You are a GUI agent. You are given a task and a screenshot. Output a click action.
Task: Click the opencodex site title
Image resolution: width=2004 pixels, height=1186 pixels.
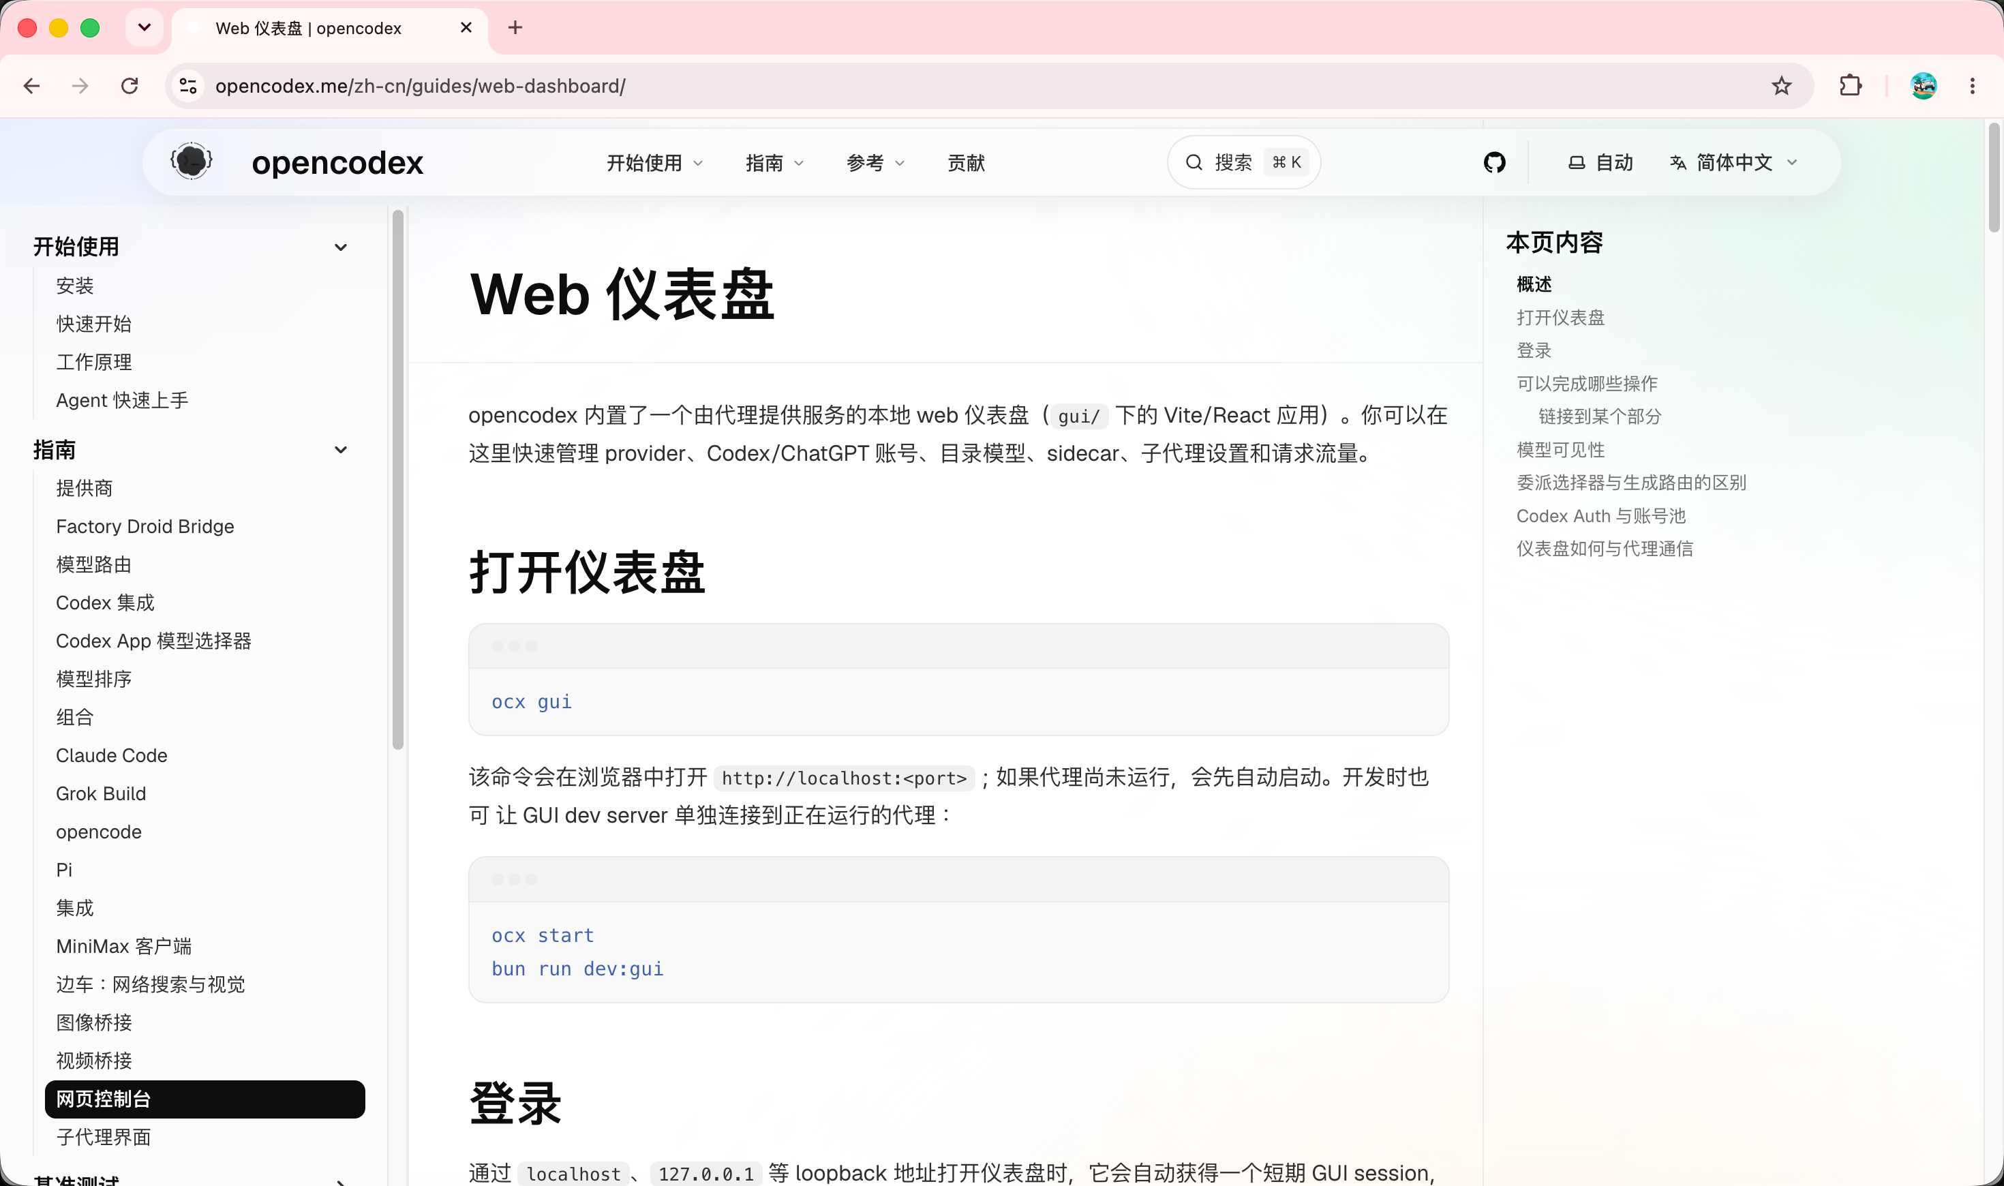click(x=337, y=162)
